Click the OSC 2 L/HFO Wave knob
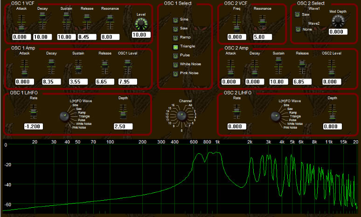 coord(275,116)
